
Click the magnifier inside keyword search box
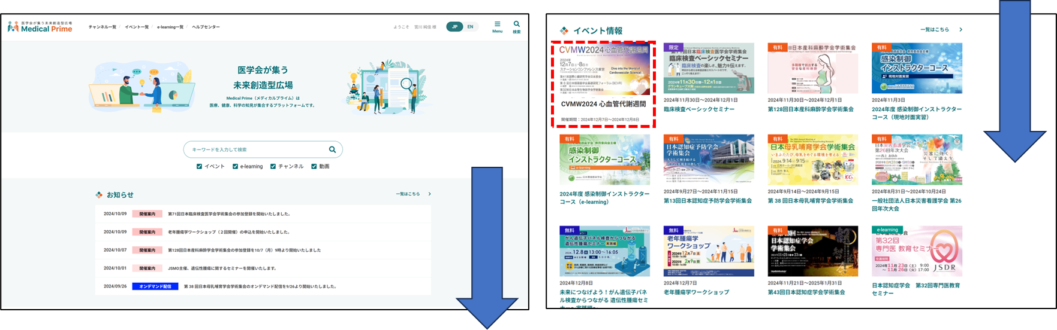coord(332,149)
